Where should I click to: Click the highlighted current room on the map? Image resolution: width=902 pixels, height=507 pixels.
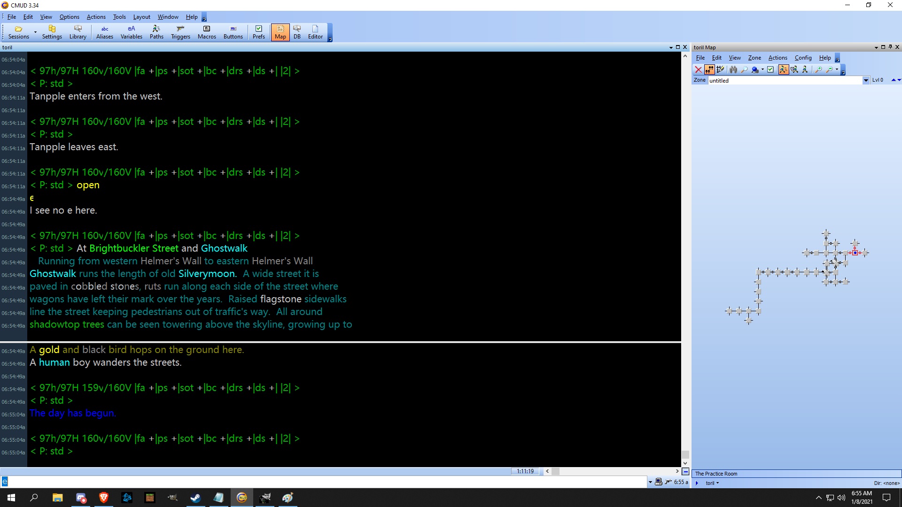[855, 253]
